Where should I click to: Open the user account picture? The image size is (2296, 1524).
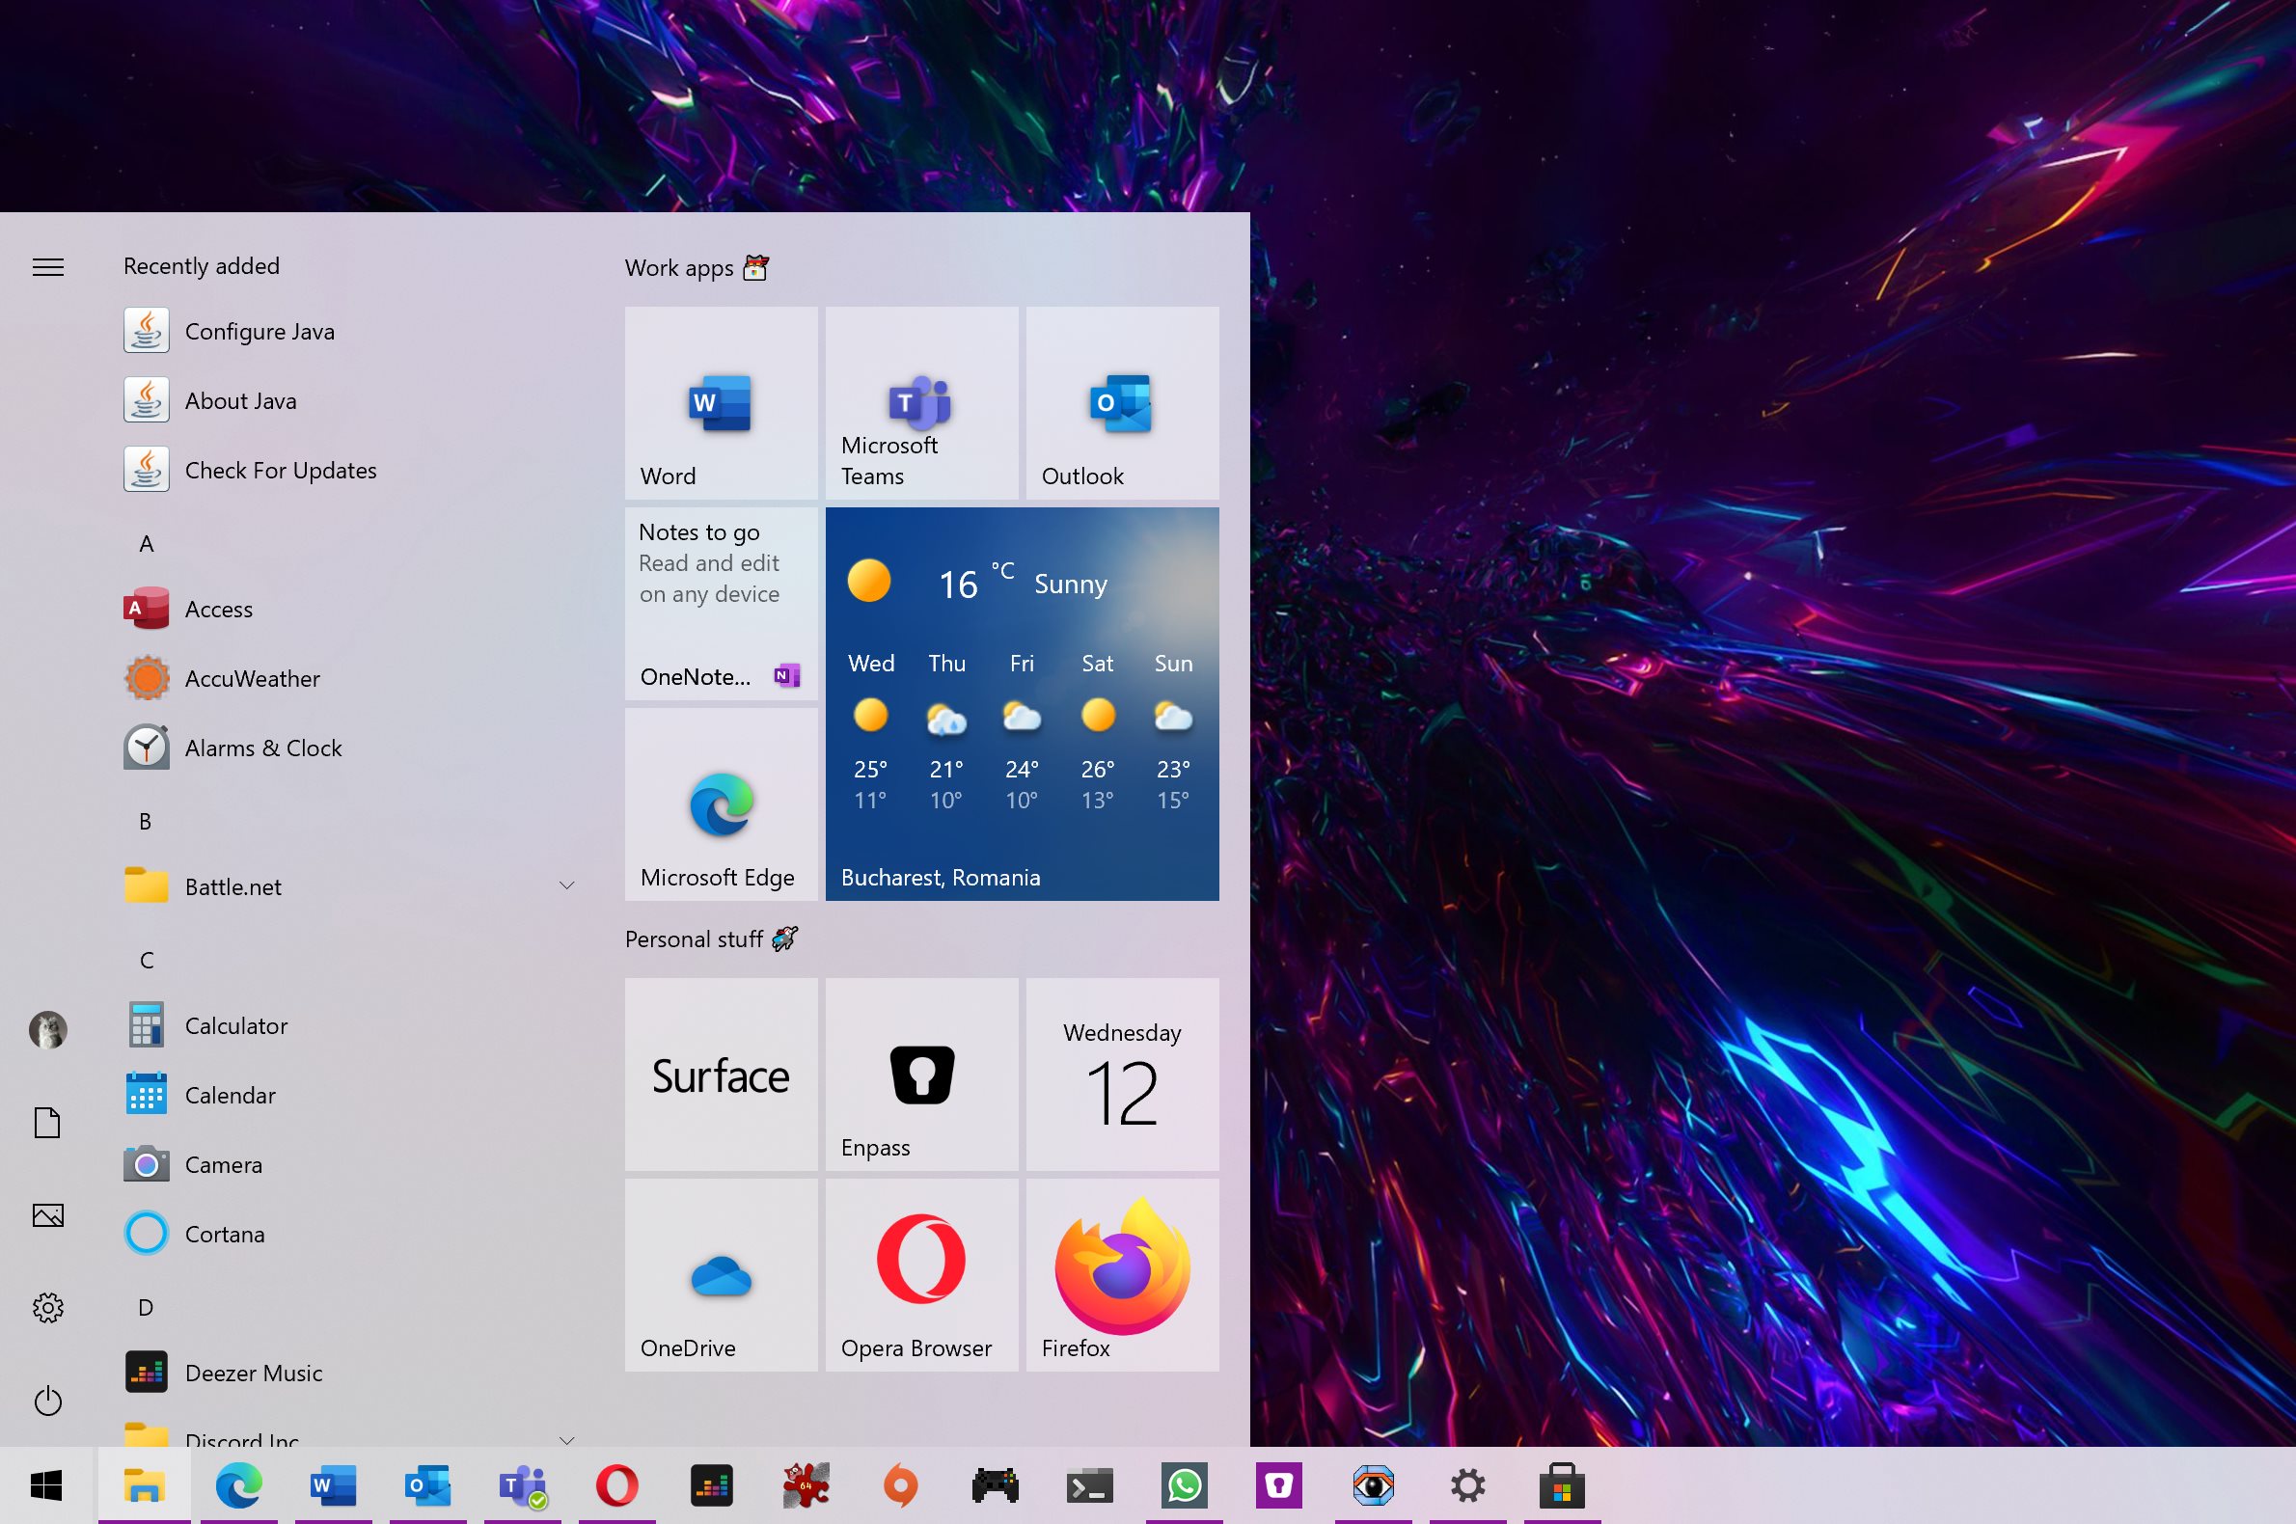pyautogui.click(x=47, y=1029)
